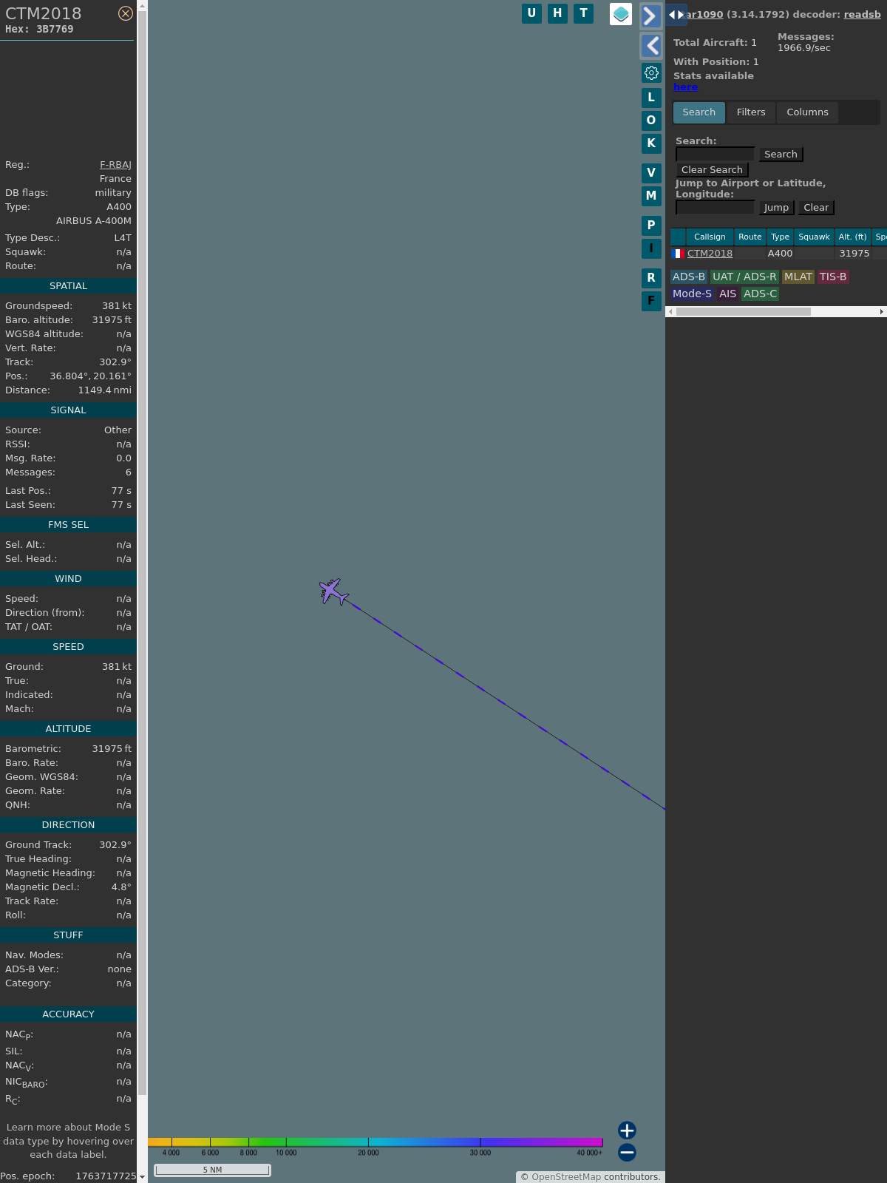Sort table by Callsign column
The width and height of the screenshot is (887, 1183).
point(710,237)
